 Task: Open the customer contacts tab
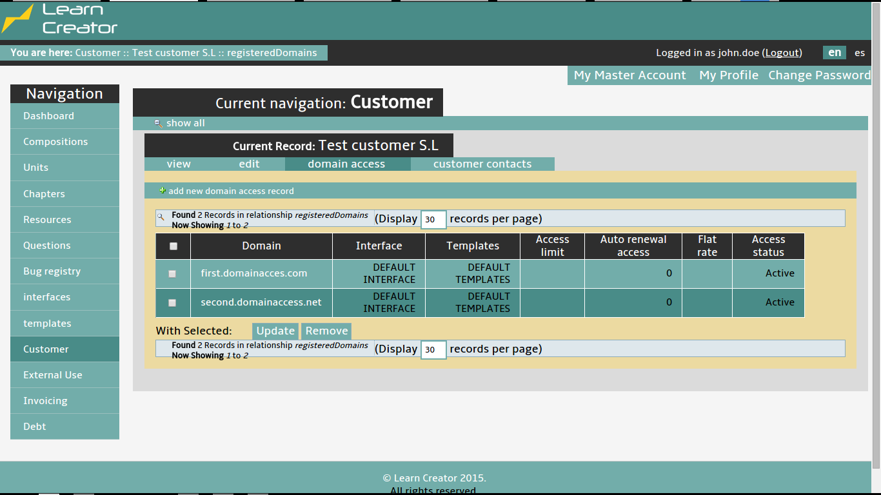pos(482,164)
